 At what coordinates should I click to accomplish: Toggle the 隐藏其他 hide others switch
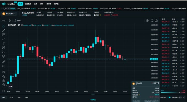coord(180,98)
